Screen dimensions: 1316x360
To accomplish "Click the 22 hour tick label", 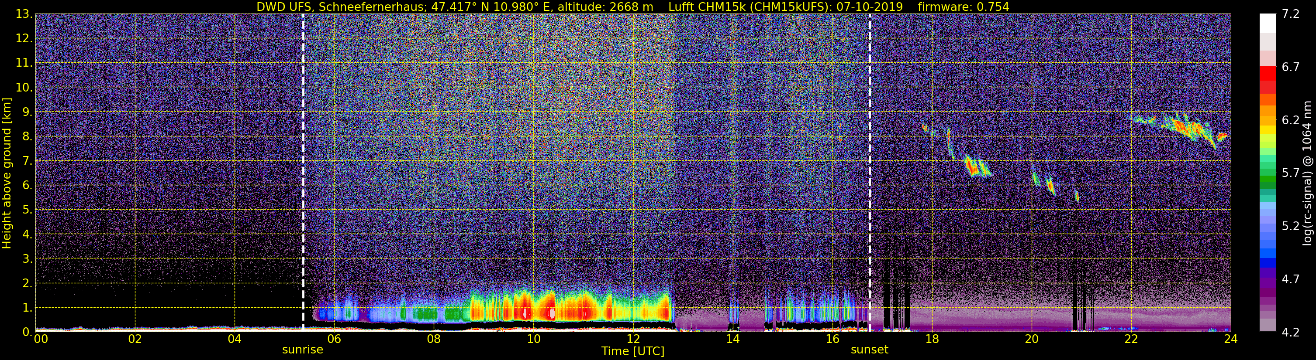I will 1131,340.
